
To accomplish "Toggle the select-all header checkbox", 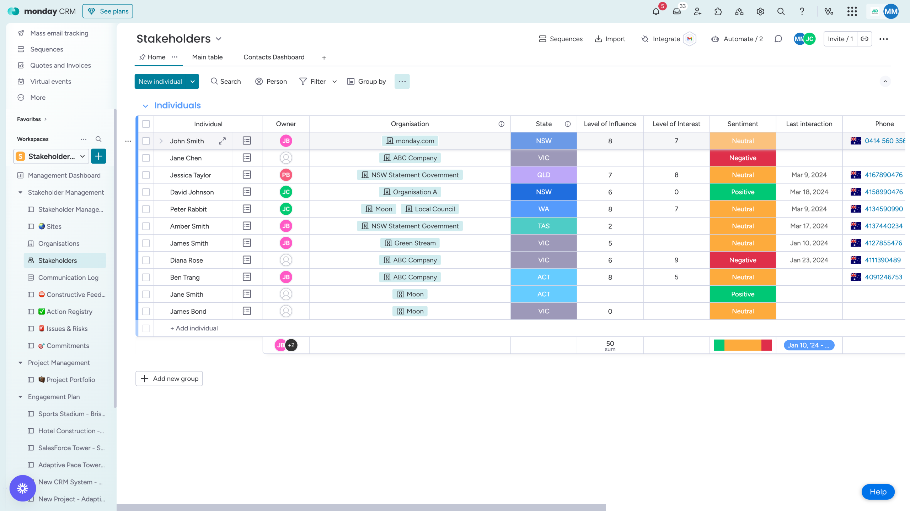I will (x=146, y=124).
